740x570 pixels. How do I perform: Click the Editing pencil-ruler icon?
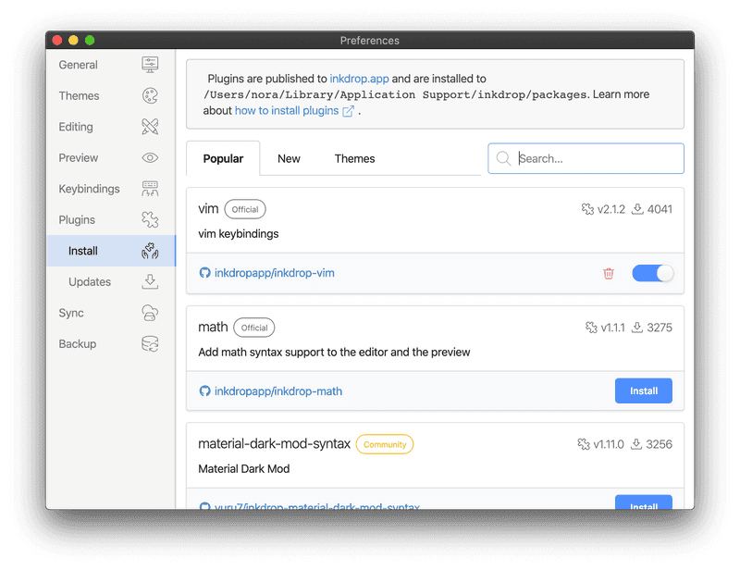[150, 127]
